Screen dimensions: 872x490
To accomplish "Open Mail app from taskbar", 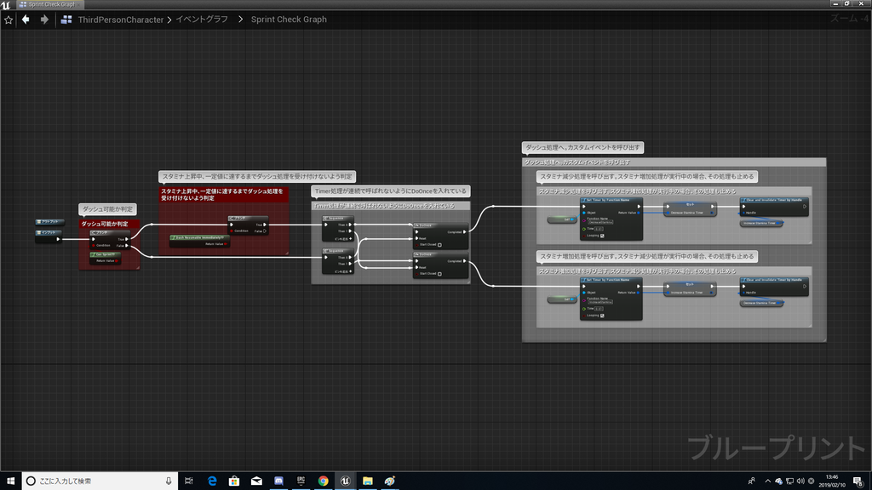I will tap(256, 481).
